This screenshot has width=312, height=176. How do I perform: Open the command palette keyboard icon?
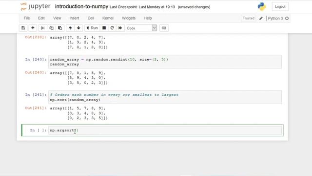[164, 28]
